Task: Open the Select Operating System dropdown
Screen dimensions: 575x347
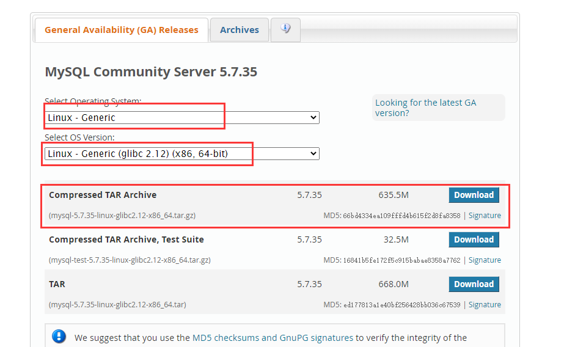Action: pos(182,117)
